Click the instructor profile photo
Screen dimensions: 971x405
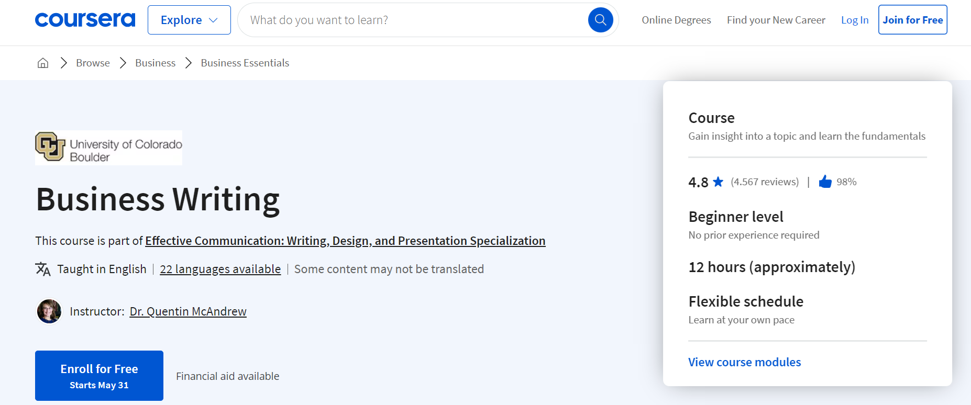tap(49, 311)
